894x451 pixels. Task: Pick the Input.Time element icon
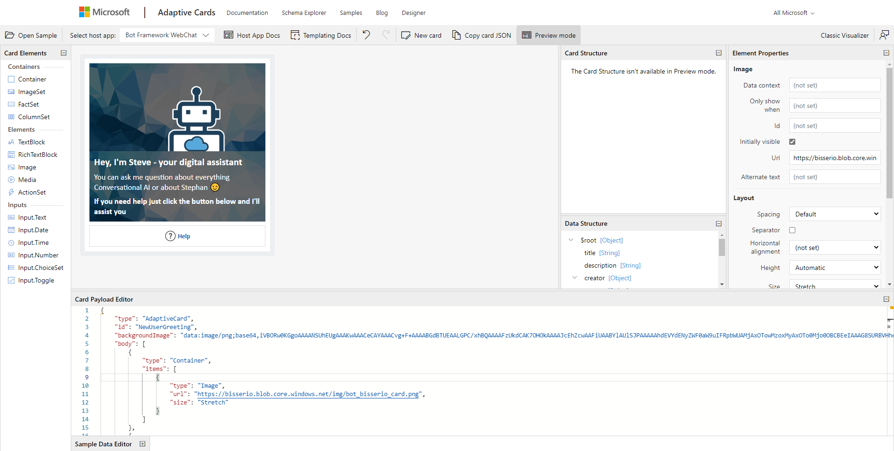point(12,242)
